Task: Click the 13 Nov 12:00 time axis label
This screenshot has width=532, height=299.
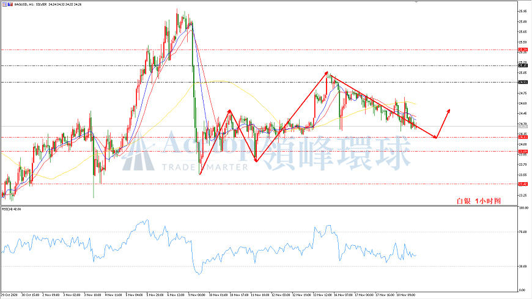Action: [x=322, y=295]
